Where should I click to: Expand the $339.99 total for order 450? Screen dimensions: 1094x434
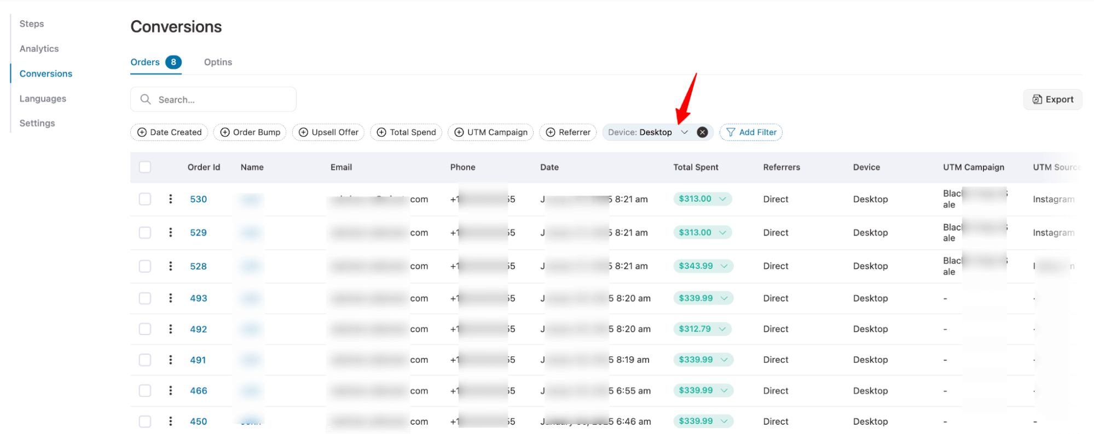pos(703,421)
